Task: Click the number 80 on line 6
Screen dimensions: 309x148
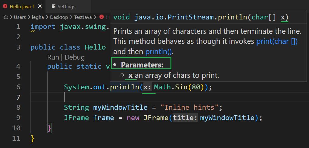Action: (x=196, y=87)
